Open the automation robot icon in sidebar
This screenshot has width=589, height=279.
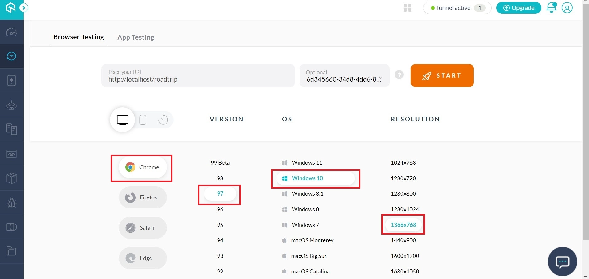[x=12, y=105]
